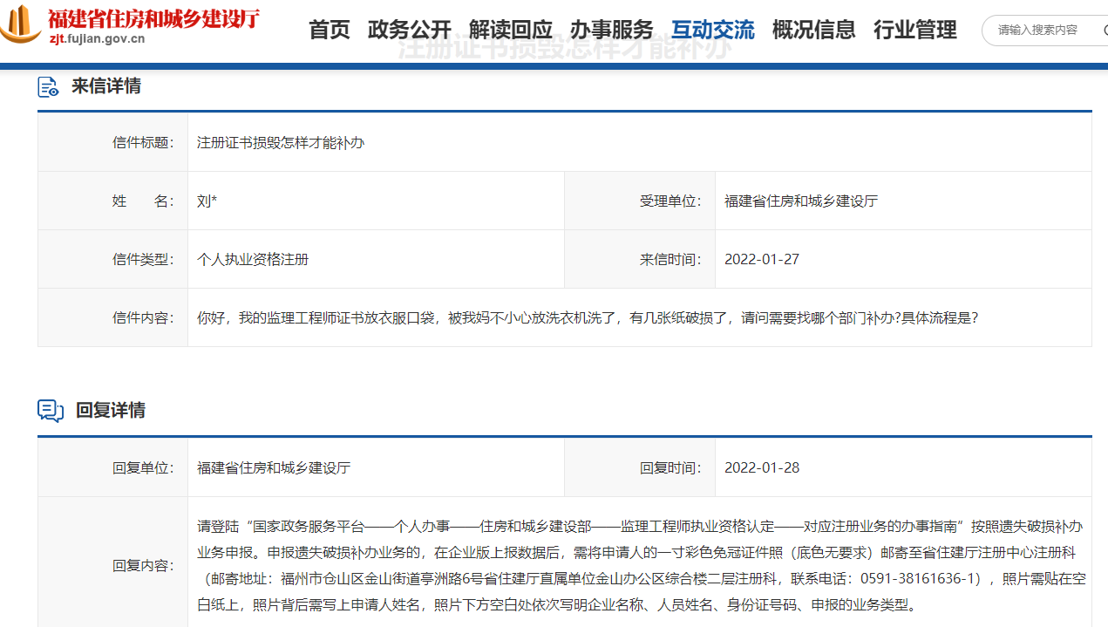Click the orange building logo icon
This screenshot has width=1108, height=627.
[20, 24]
